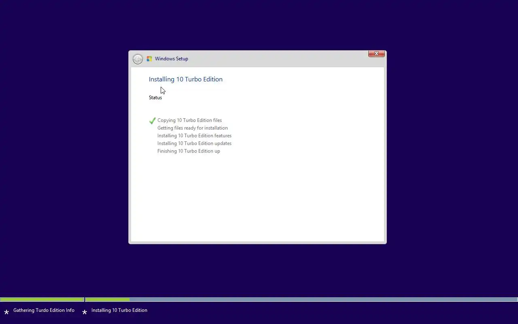
Task: Click 'Finishing 10 Turbo Edition up' line
Action: pyautogui.click(x=189, y=151)
